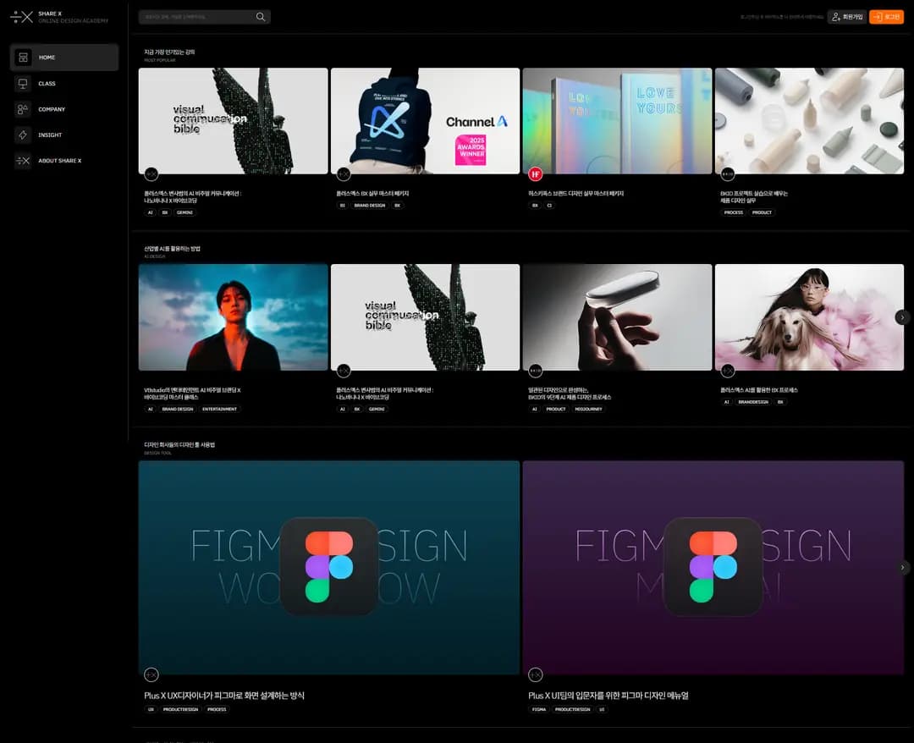Click the BI tag under Channel A card
Viewport: 914px width, 743px height.
[342, 206]
